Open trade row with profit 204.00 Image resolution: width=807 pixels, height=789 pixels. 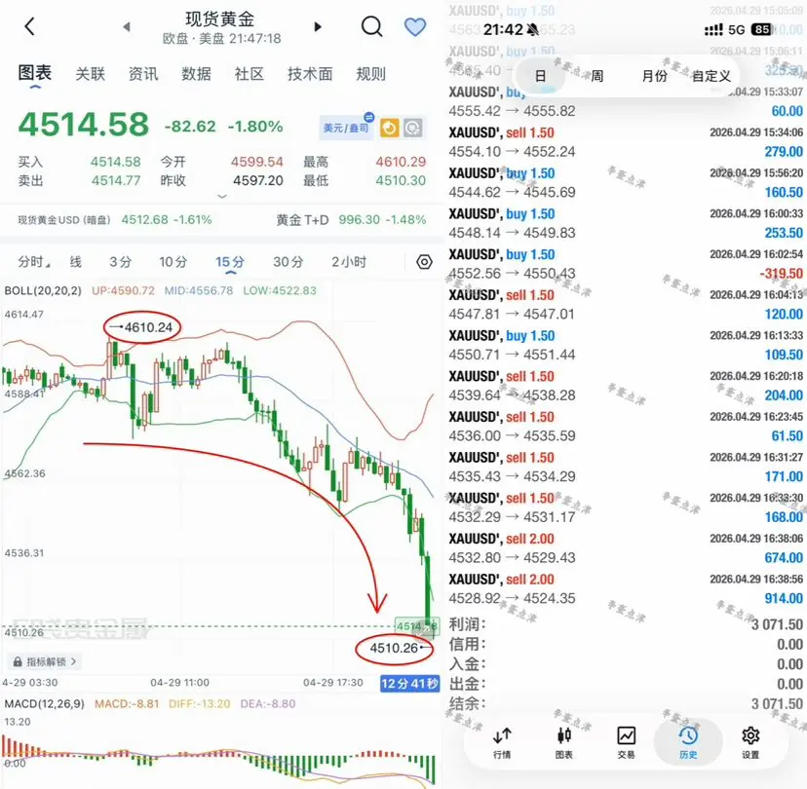(626, 386)
